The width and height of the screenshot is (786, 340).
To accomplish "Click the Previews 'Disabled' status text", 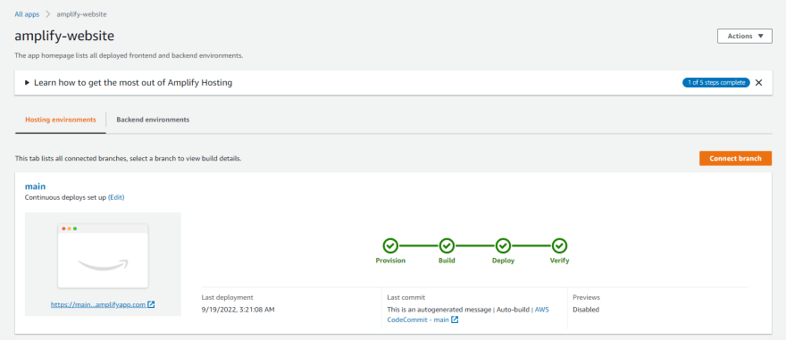I will tap(586, 310).
